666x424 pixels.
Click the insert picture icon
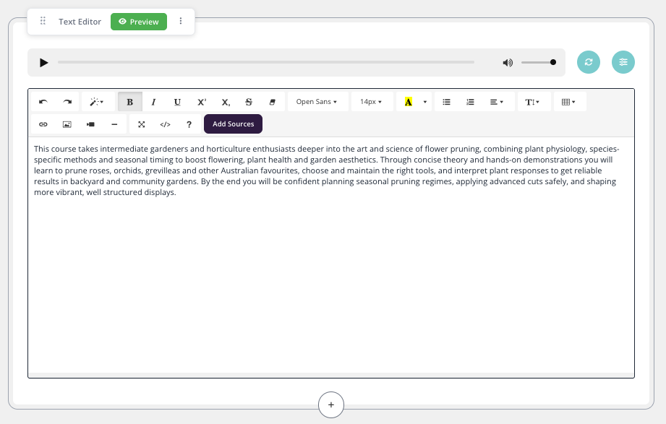pyautogui.click(x=67, y=124)
